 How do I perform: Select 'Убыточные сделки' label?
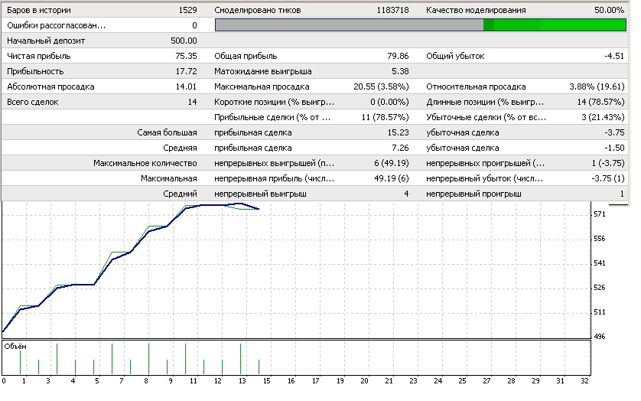click(x=486, y=117)
